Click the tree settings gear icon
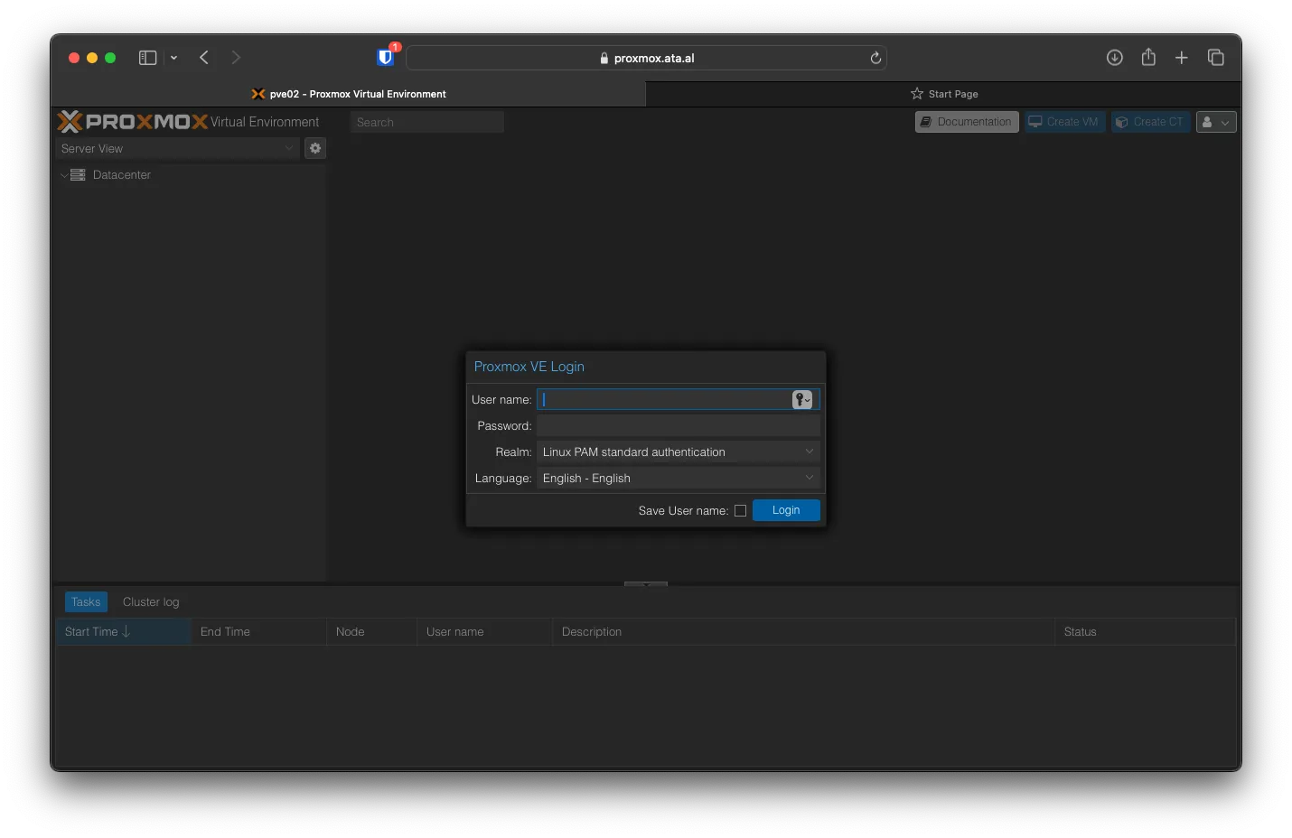1292x838 pixels. click(x=315, y=148)
